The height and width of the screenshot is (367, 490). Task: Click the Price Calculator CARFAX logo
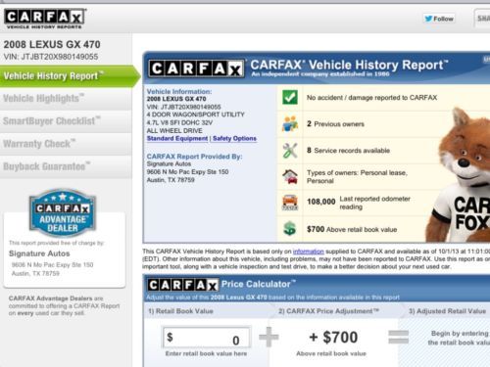click(x=182, y=286)
